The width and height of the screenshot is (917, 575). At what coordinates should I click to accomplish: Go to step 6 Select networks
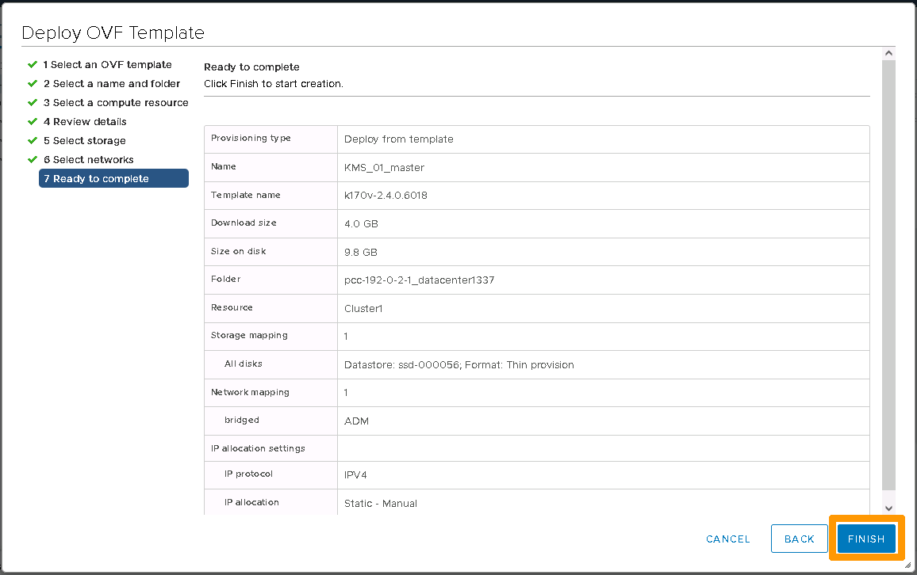[88, 159]
